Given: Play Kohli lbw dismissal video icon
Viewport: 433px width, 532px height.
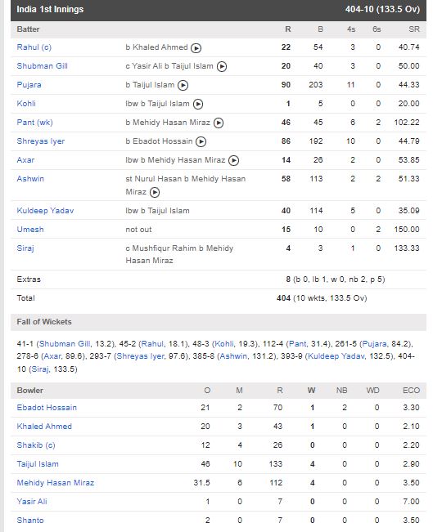Looking at the screenshot, I should [x=198, y=104].
